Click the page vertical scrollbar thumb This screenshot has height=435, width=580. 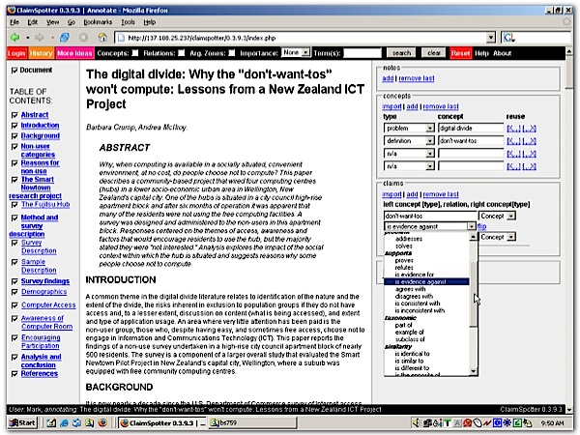(569, 74)
